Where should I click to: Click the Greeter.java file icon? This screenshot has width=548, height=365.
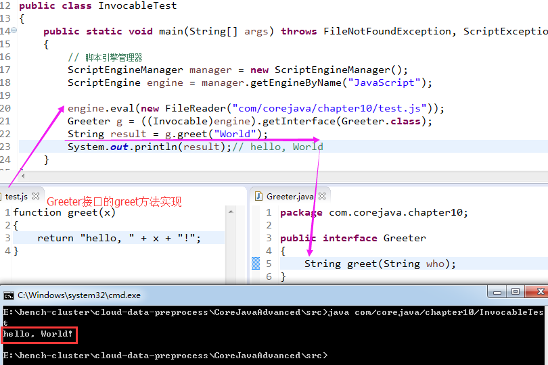click(258, 196)
